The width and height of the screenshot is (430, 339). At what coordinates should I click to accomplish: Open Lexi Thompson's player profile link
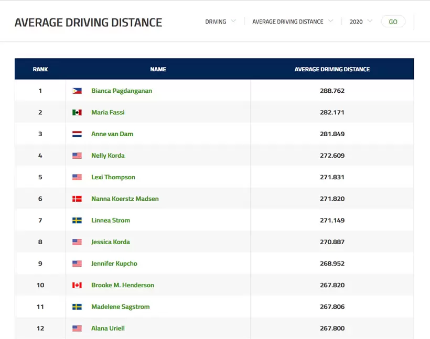point(113,177)
